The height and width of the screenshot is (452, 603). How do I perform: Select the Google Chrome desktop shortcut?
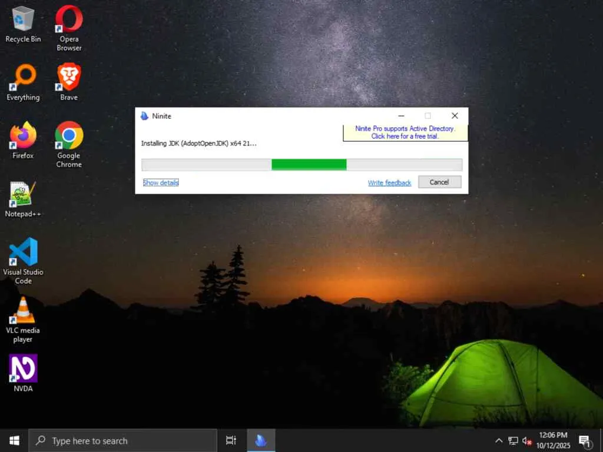tap(69, 145)
